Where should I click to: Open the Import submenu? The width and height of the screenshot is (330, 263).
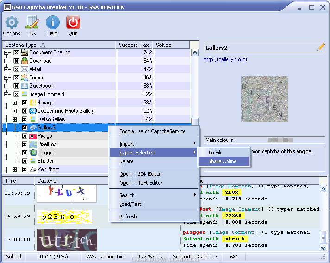[x=153, y=144]
